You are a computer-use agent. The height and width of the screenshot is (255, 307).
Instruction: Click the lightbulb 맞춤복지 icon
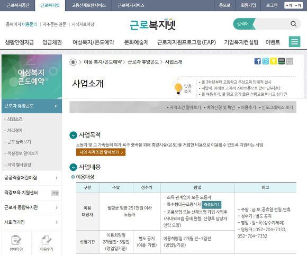(x=178, y=89)
